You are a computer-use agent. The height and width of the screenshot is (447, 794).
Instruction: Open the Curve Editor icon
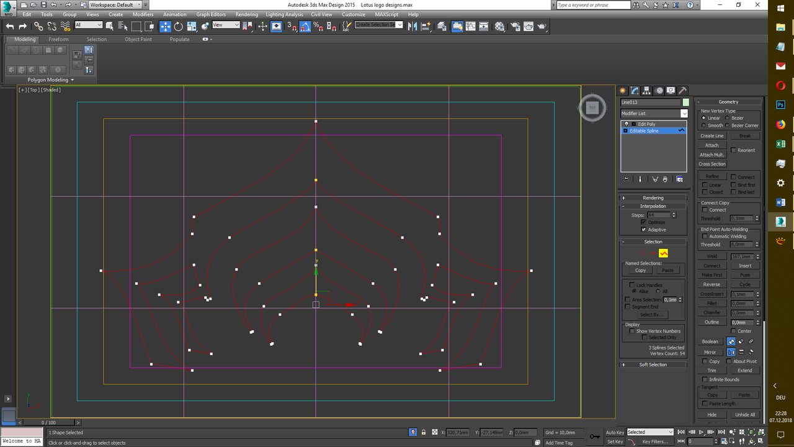[471, 26]
